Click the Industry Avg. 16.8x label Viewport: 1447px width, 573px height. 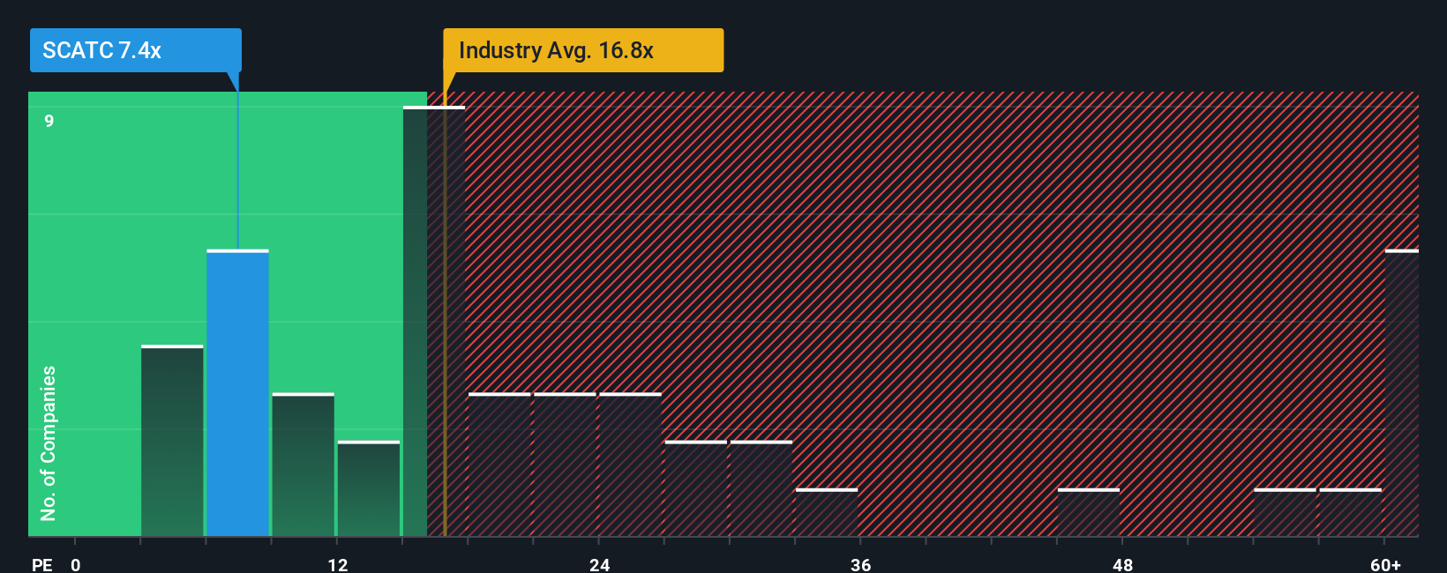(583, 50)
